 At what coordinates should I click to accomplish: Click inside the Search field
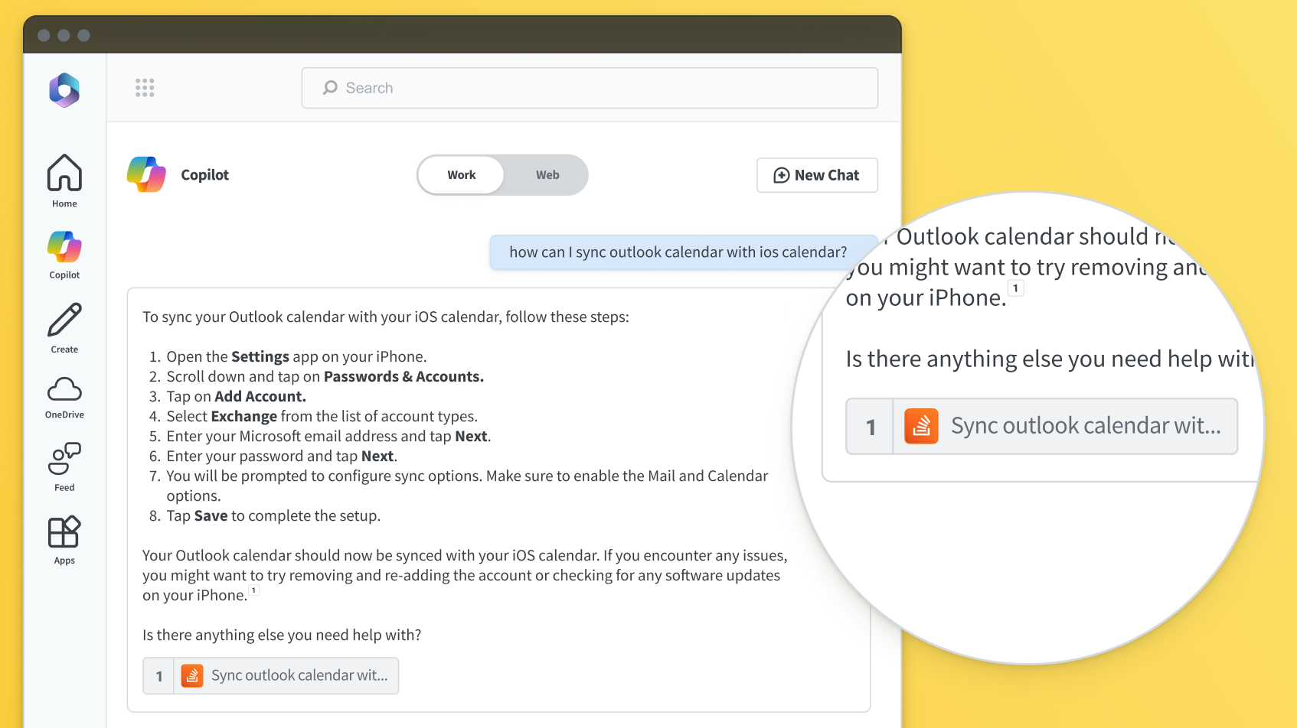point(590,88)
